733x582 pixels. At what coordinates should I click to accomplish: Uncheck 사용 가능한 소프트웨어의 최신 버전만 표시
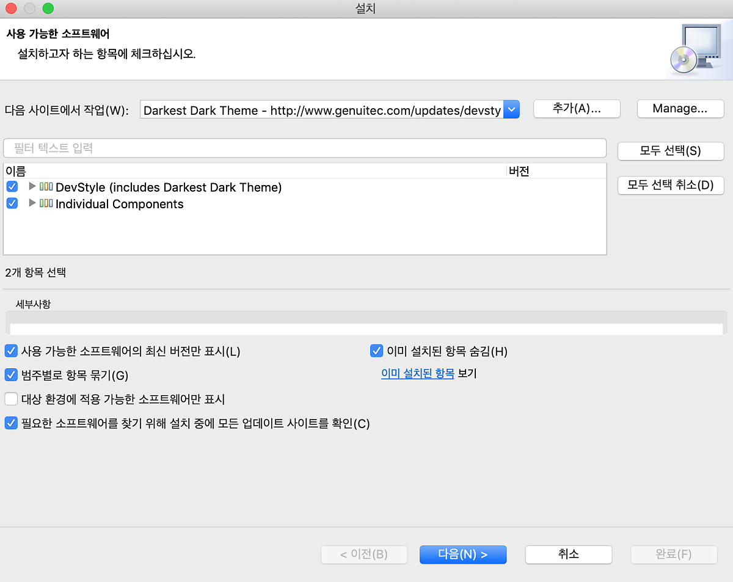coord(11,351)
